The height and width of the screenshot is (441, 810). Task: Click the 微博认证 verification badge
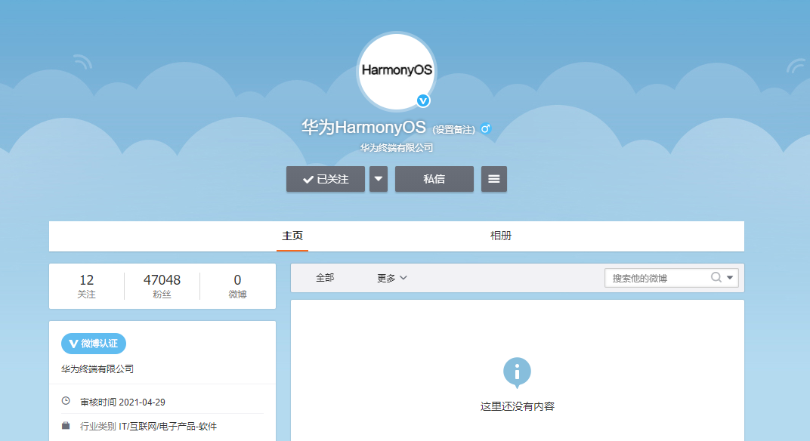click(94, 344)
